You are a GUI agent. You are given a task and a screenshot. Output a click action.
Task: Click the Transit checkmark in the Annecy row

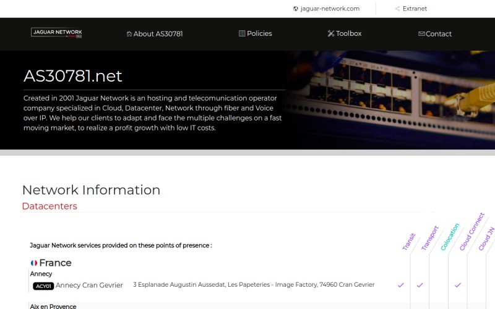pyautogui.click(x=401, y=285)
